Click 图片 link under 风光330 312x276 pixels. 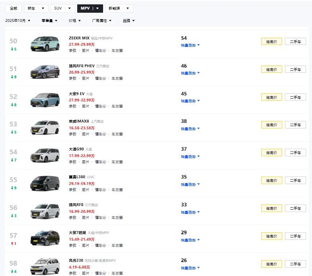click(x=86, y=273)
